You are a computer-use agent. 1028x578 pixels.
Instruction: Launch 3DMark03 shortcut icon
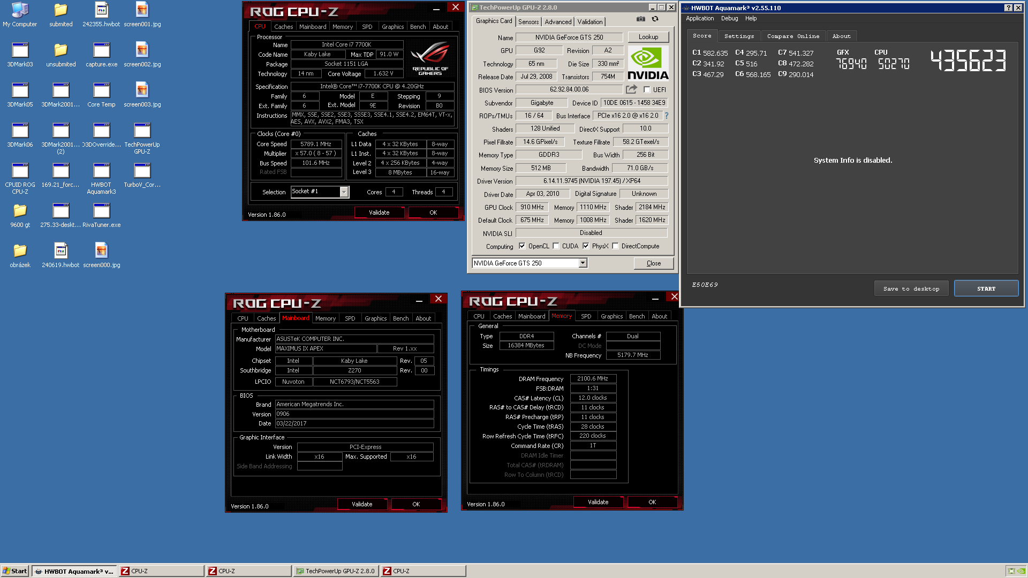tap(20, 55)
